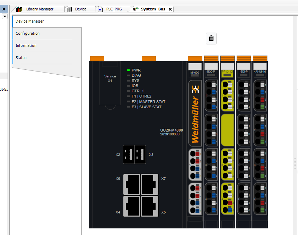Click the PLC_PRG document icon
Viewport: 298px width, 235px height.
tap(100, 9)
